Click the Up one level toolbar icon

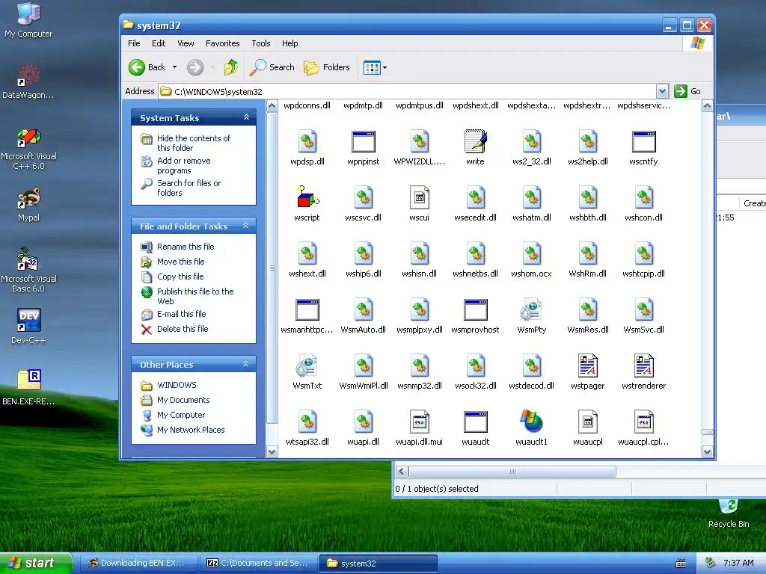[x=231, y=67]
